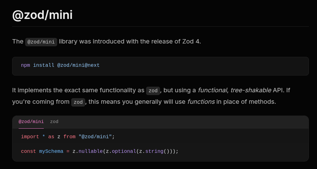Click the "@zod/mini" string in import line
This screenshot has height=169, width=317.
pyautogui.click(x=95, y=137)
